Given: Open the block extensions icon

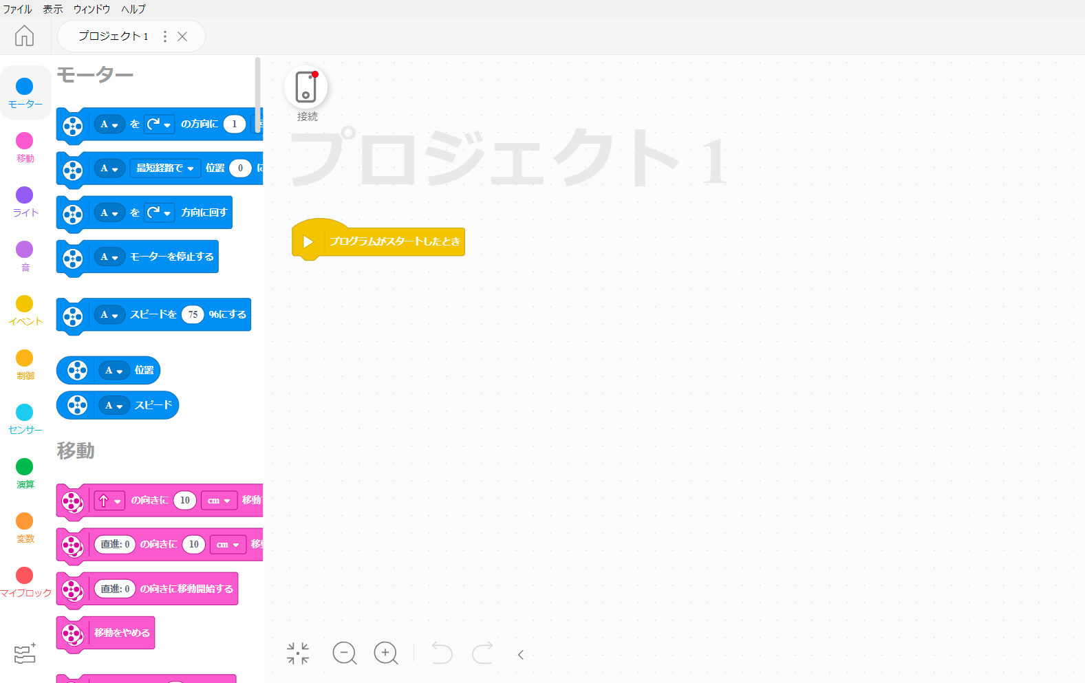Looking at the screenshot, I should [x=25, y=653].
